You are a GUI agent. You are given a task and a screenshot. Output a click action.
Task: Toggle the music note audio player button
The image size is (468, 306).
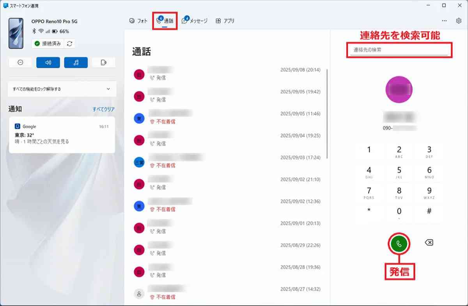pos(76,63)
